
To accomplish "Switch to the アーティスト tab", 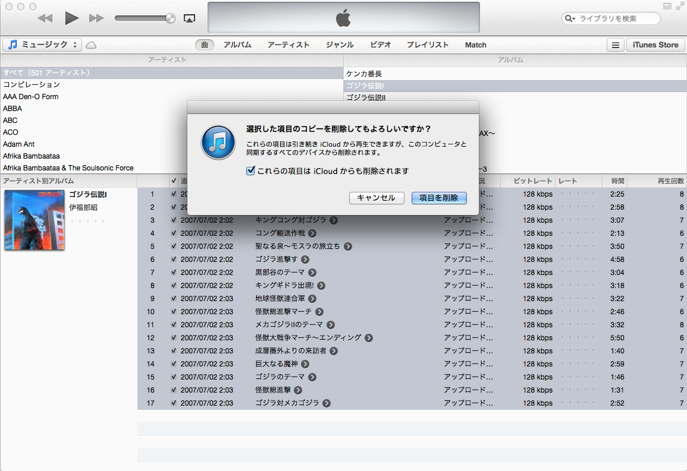I will [288, 45].
